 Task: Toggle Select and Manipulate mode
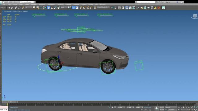point(74,8)
